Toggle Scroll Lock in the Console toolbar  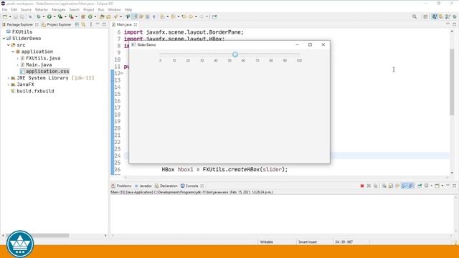click(x=391, y=186)
